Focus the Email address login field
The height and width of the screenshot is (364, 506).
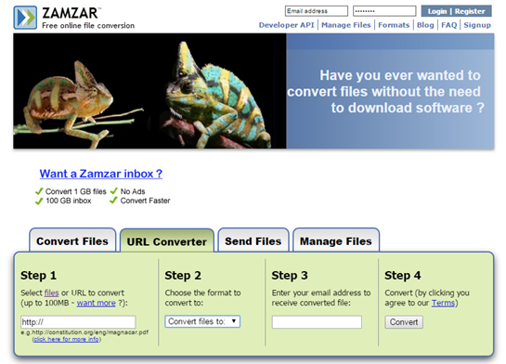pyautogui.click(x=317, y=11)
